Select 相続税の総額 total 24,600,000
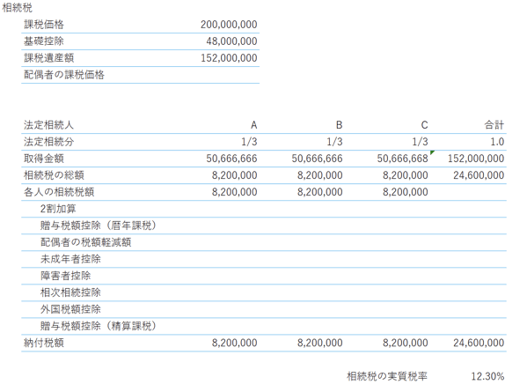This screenshot has height=392, width=527. [479, 175]
